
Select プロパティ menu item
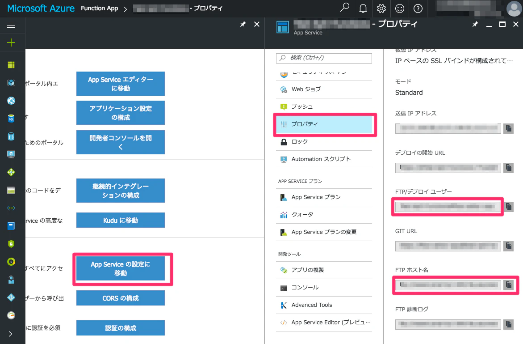[x=324, y=124]
